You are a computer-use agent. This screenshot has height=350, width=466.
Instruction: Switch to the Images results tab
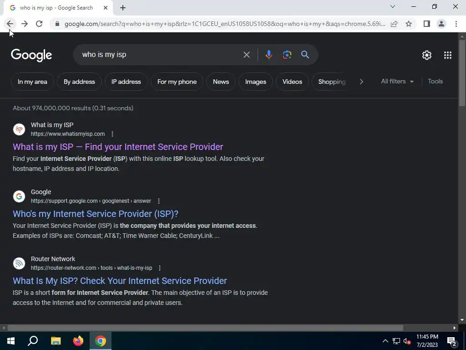[256, 82]
